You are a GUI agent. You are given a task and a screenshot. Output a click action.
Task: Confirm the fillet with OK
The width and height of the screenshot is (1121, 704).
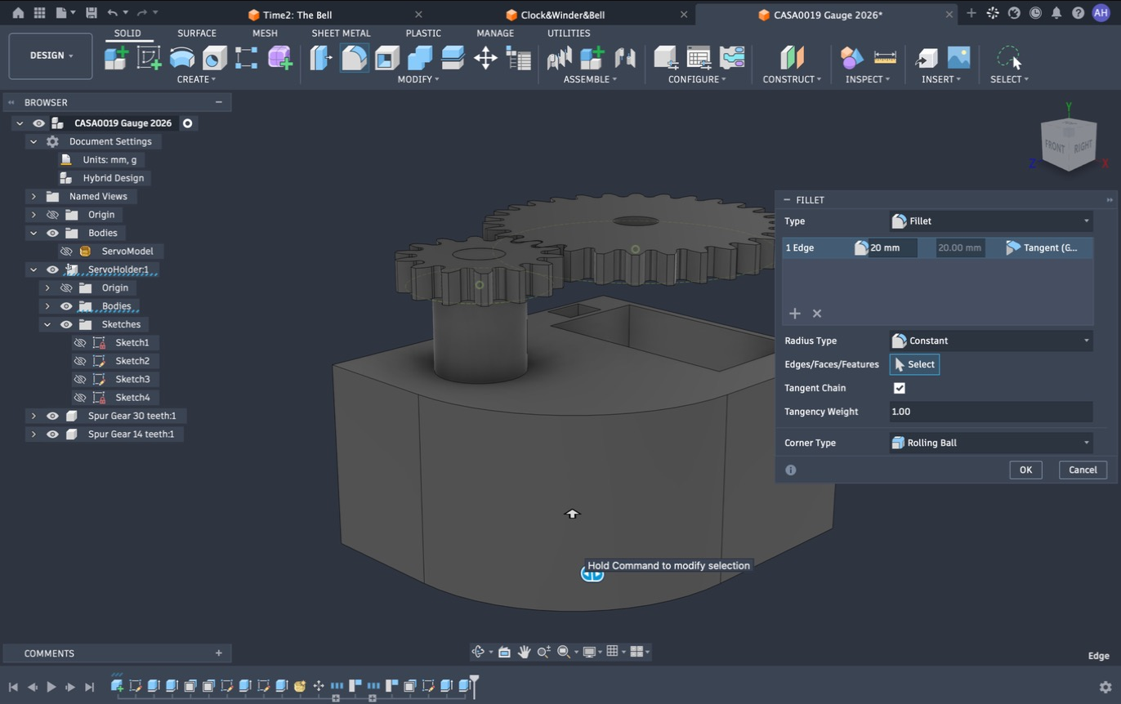(x=1025, y=470)
